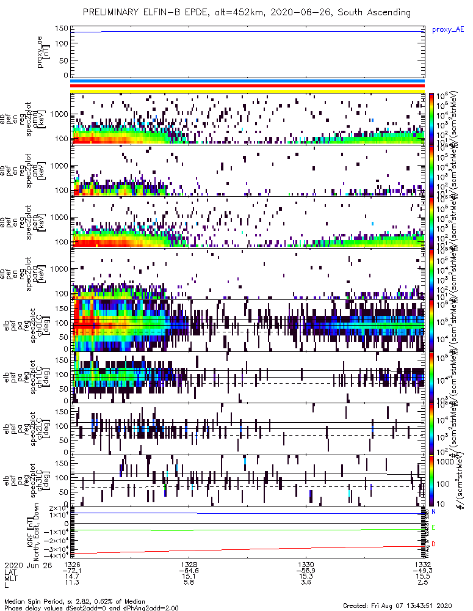Screen dimensions: 473x611
Task: Select the yellow horizontal status bar
Action: coord(247,91)
